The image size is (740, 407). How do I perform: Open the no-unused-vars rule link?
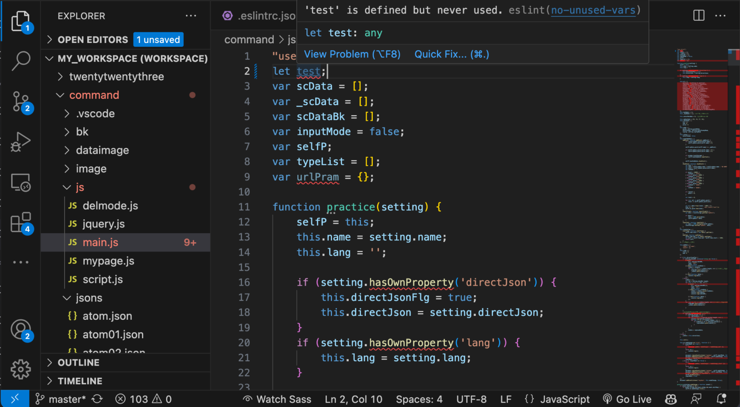[x=593, y=10]
